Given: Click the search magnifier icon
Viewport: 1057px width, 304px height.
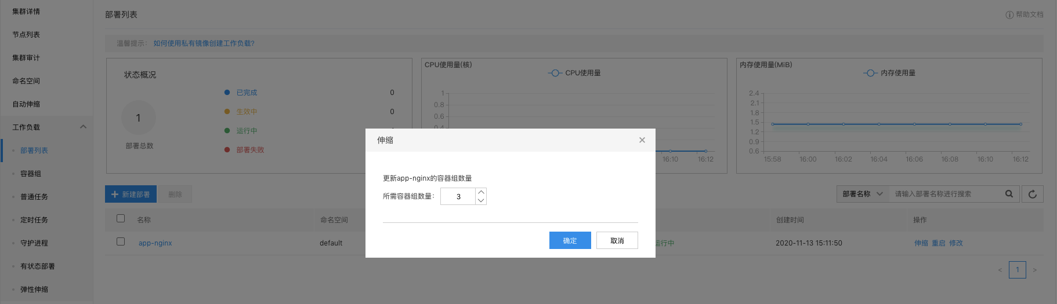Looking at the screenshot, I should point(1009,194).
